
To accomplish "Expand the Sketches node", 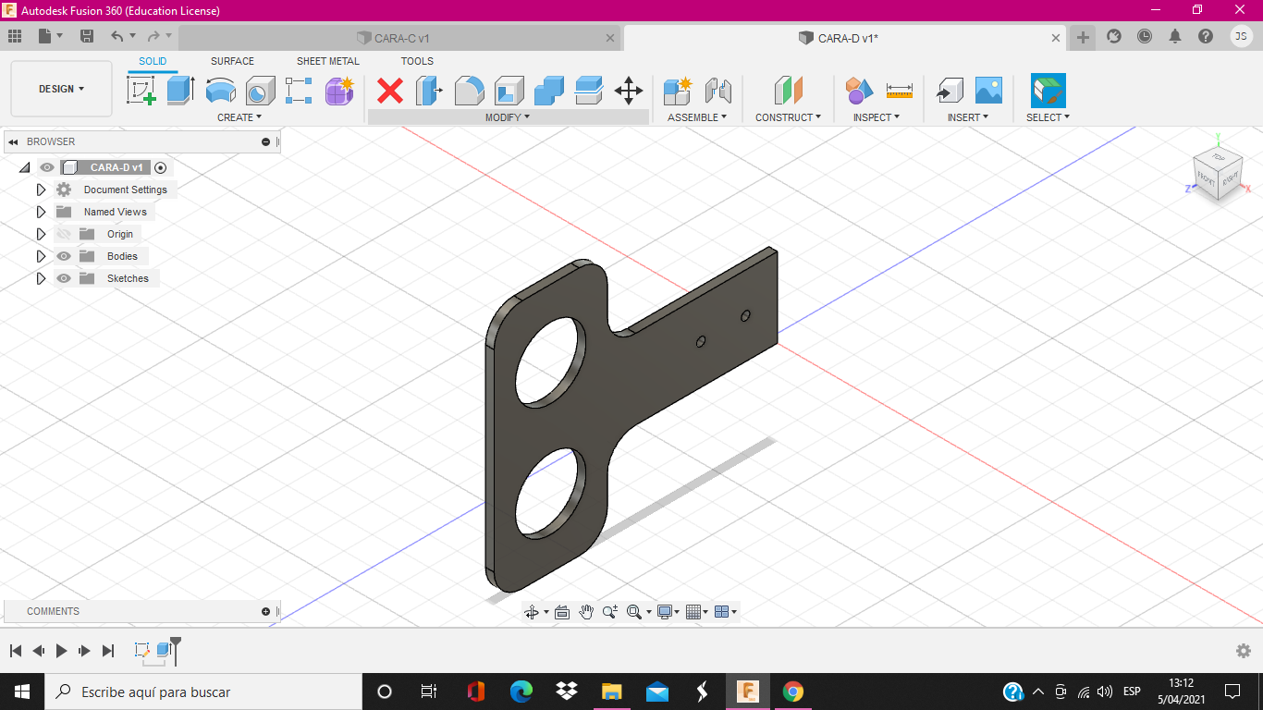I will coord(41,278).
